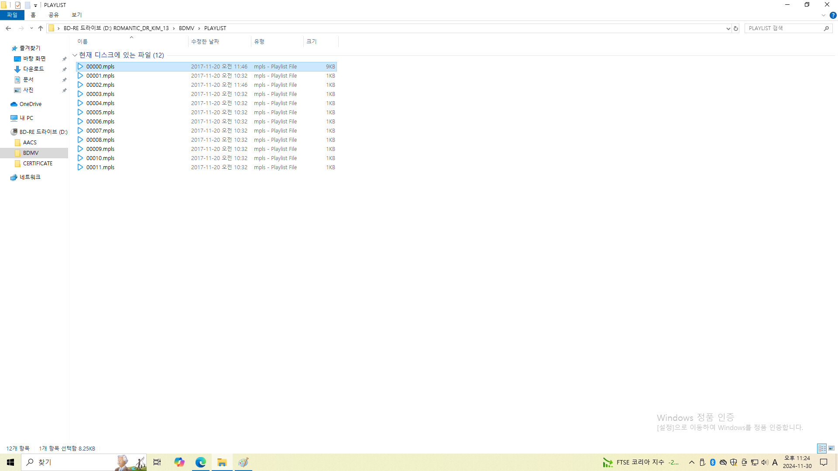Image resolution: width=838 pixels, height=471 pixels.
Task: Click the PLAYLIST search input field
Action: pos(783,28)
